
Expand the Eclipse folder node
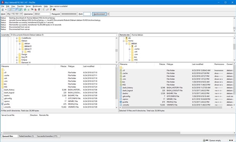17,60
